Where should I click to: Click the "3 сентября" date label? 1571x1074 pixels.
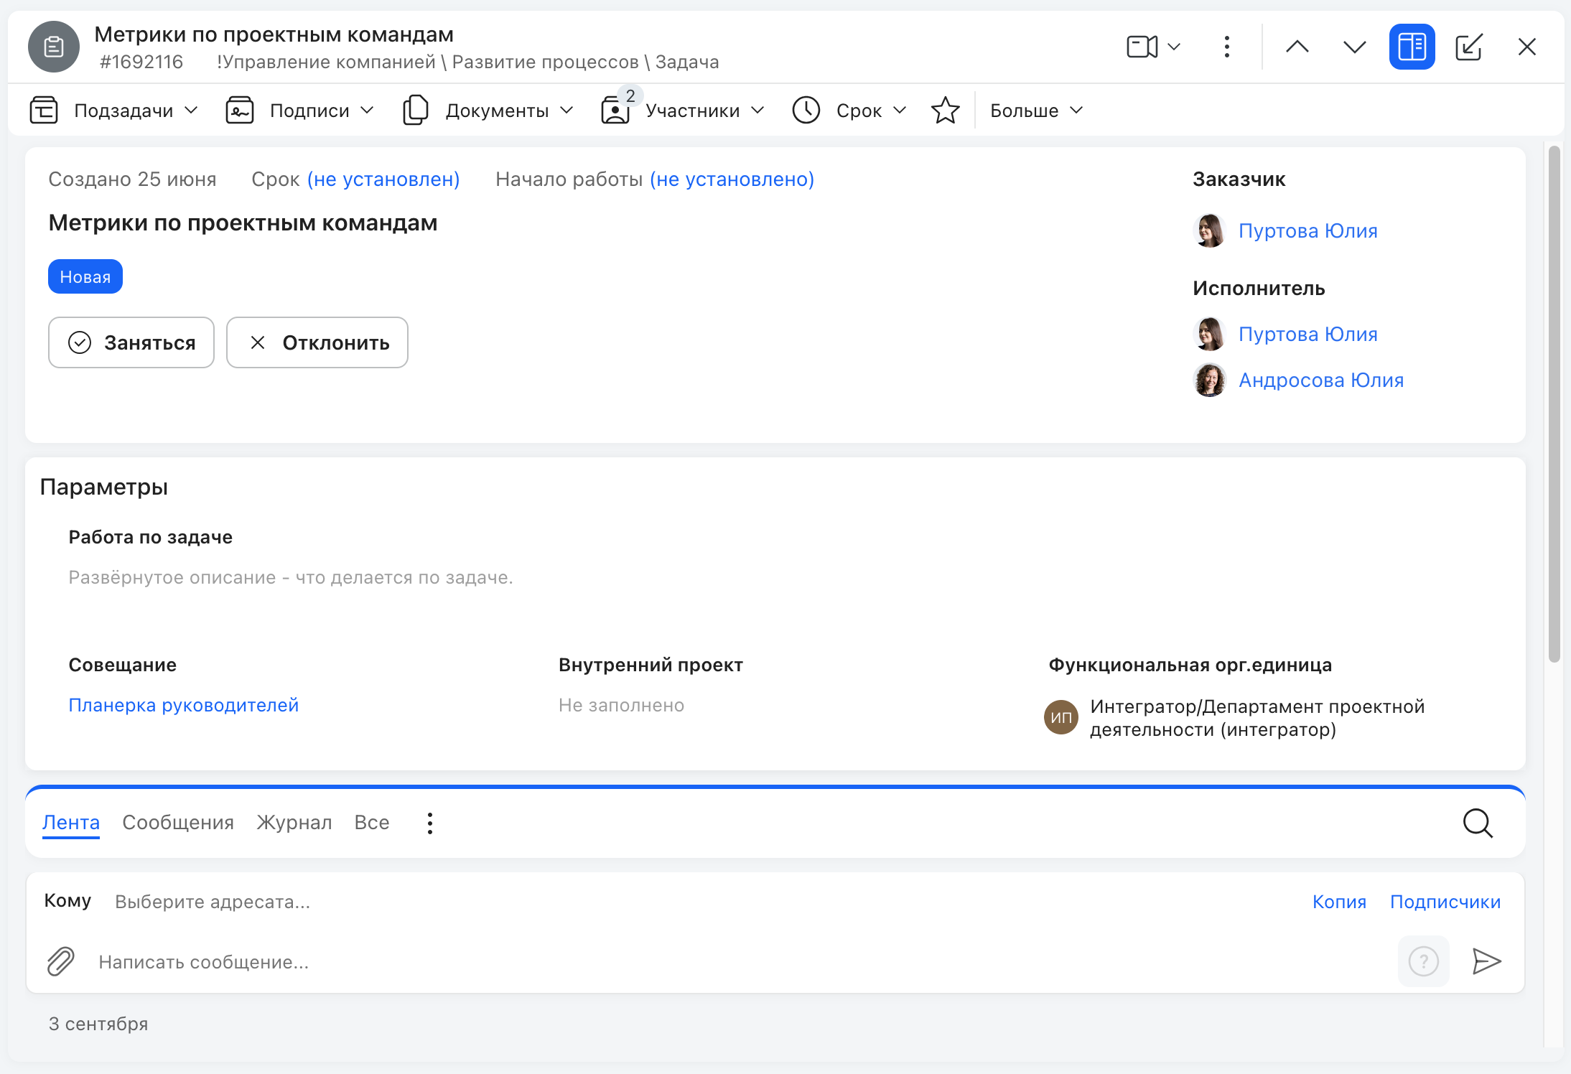point(98,1024)
